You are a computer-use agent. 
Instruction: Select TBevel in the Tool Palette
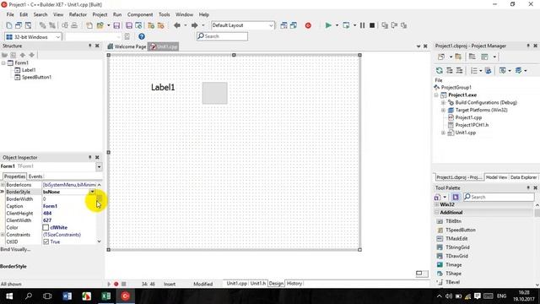pos(452,282)
